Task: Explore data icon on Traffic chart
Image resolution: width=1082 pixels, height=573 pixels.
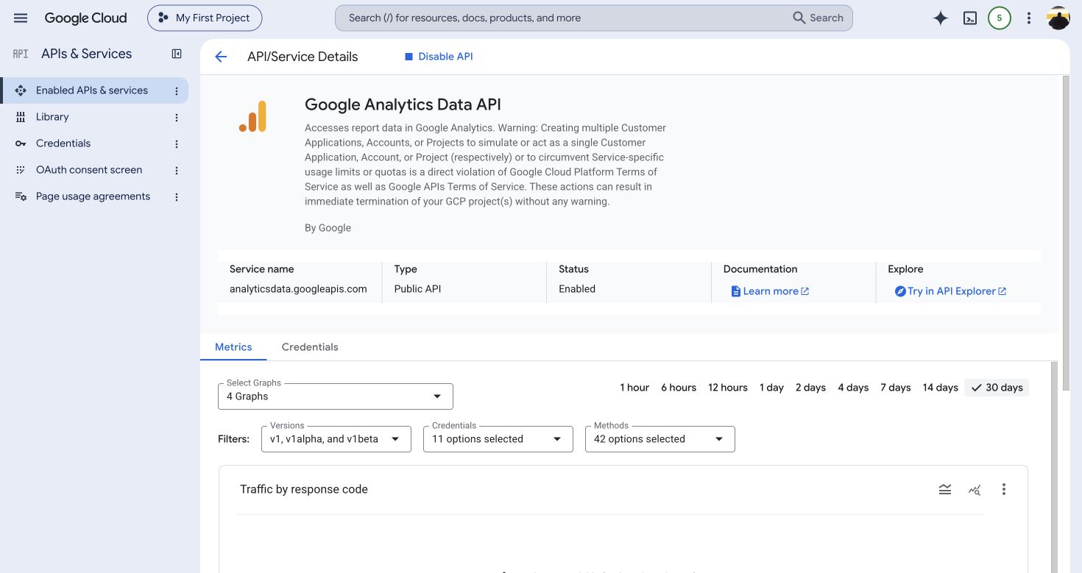Action: [975, 489]
